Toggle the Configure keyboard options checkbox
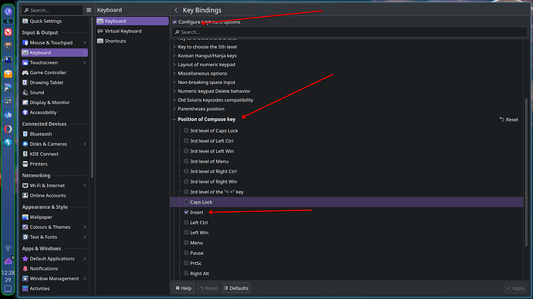Screen dimensions: 533x299 tap(175, 22)
